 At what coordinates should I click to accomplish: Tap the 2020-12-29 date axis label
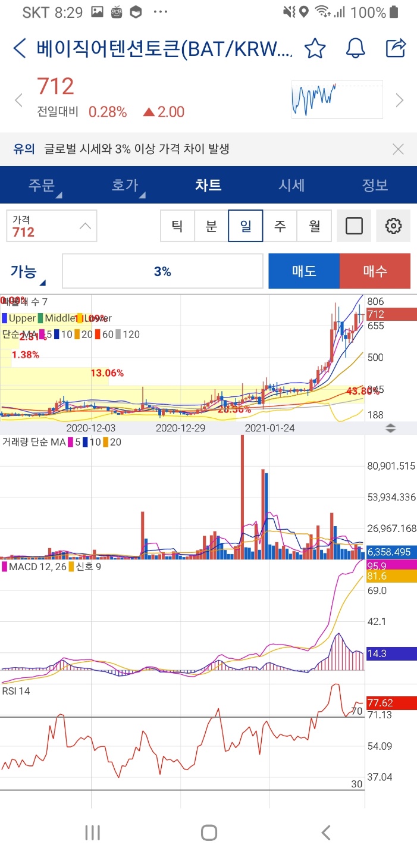tap(181, 428)
